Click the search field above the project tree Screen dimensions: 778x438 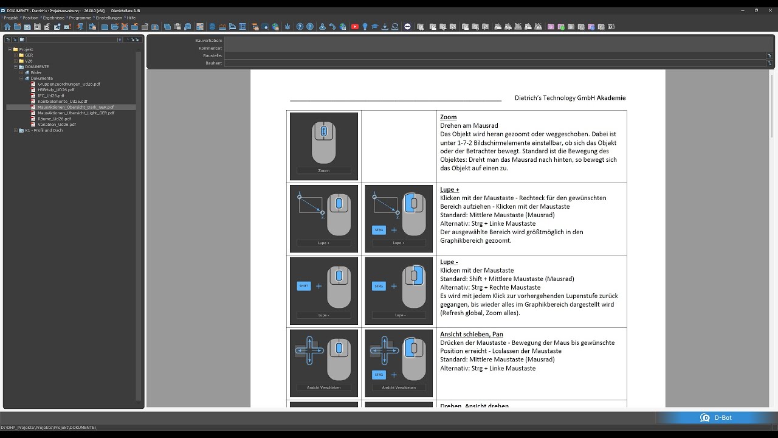tap(71, 40)
